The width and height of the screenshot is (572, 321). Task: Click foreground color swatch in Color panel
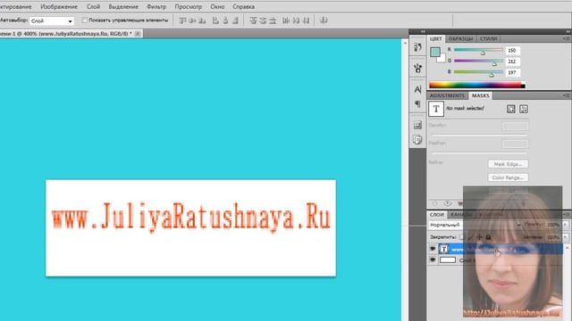pos(435,52)
